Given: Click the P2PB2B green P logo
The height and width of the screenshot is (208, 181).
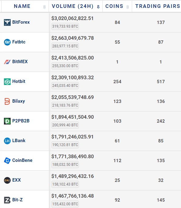Looking at the screenshot, I should point(7,121).
